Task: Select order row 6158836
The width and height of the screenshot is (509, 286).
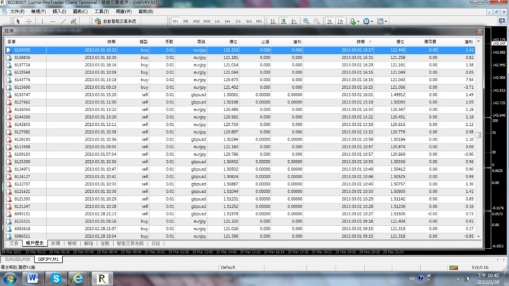Action: tap(22, 57)
